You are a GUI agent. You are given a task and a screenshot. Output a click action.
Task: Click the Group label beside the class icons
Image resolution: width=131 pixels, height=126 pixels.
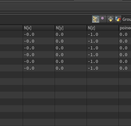point(127,19)
